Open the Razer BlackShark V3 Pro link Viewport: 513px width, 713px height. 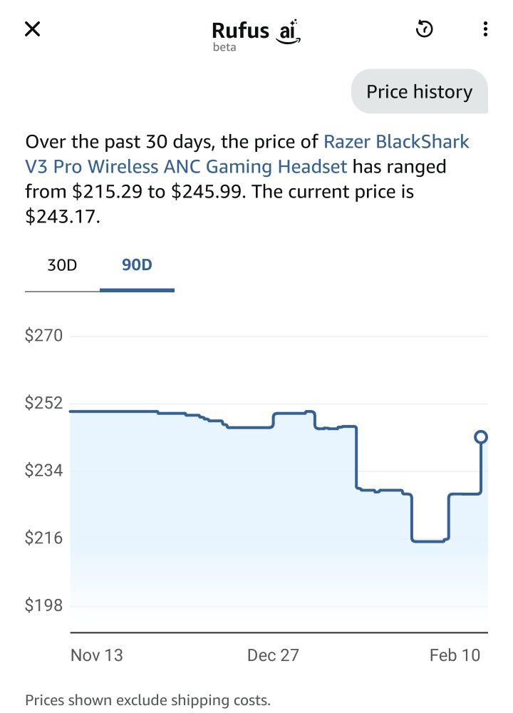point(396,141)
